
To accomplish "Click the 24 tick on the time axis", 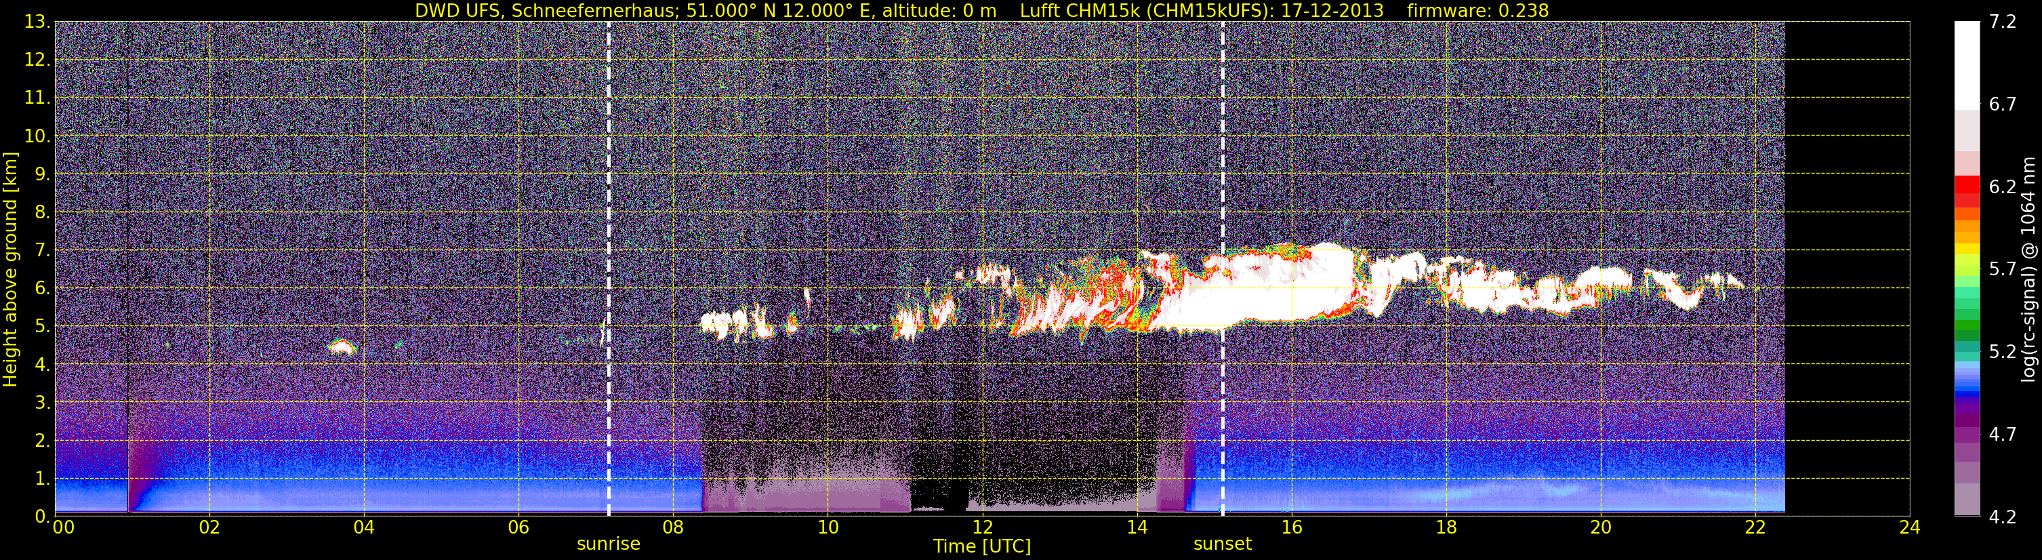I will [x=1910, y=527].
